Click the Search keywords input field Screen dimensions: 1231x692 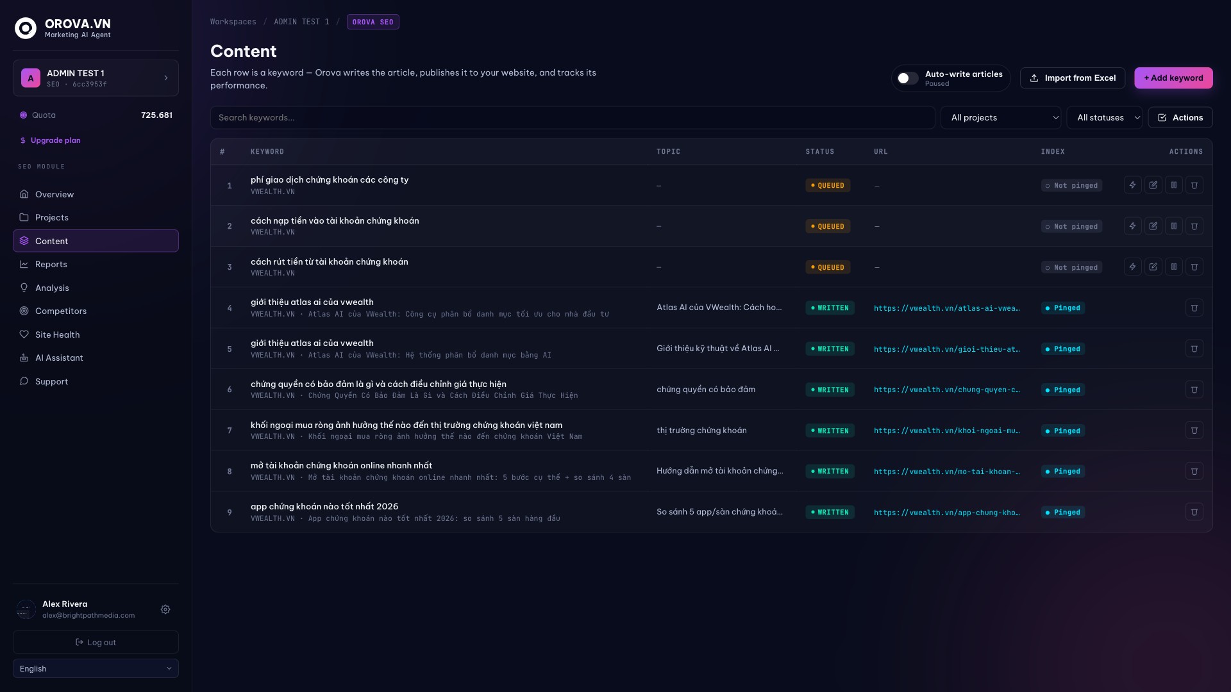(573, 118)
